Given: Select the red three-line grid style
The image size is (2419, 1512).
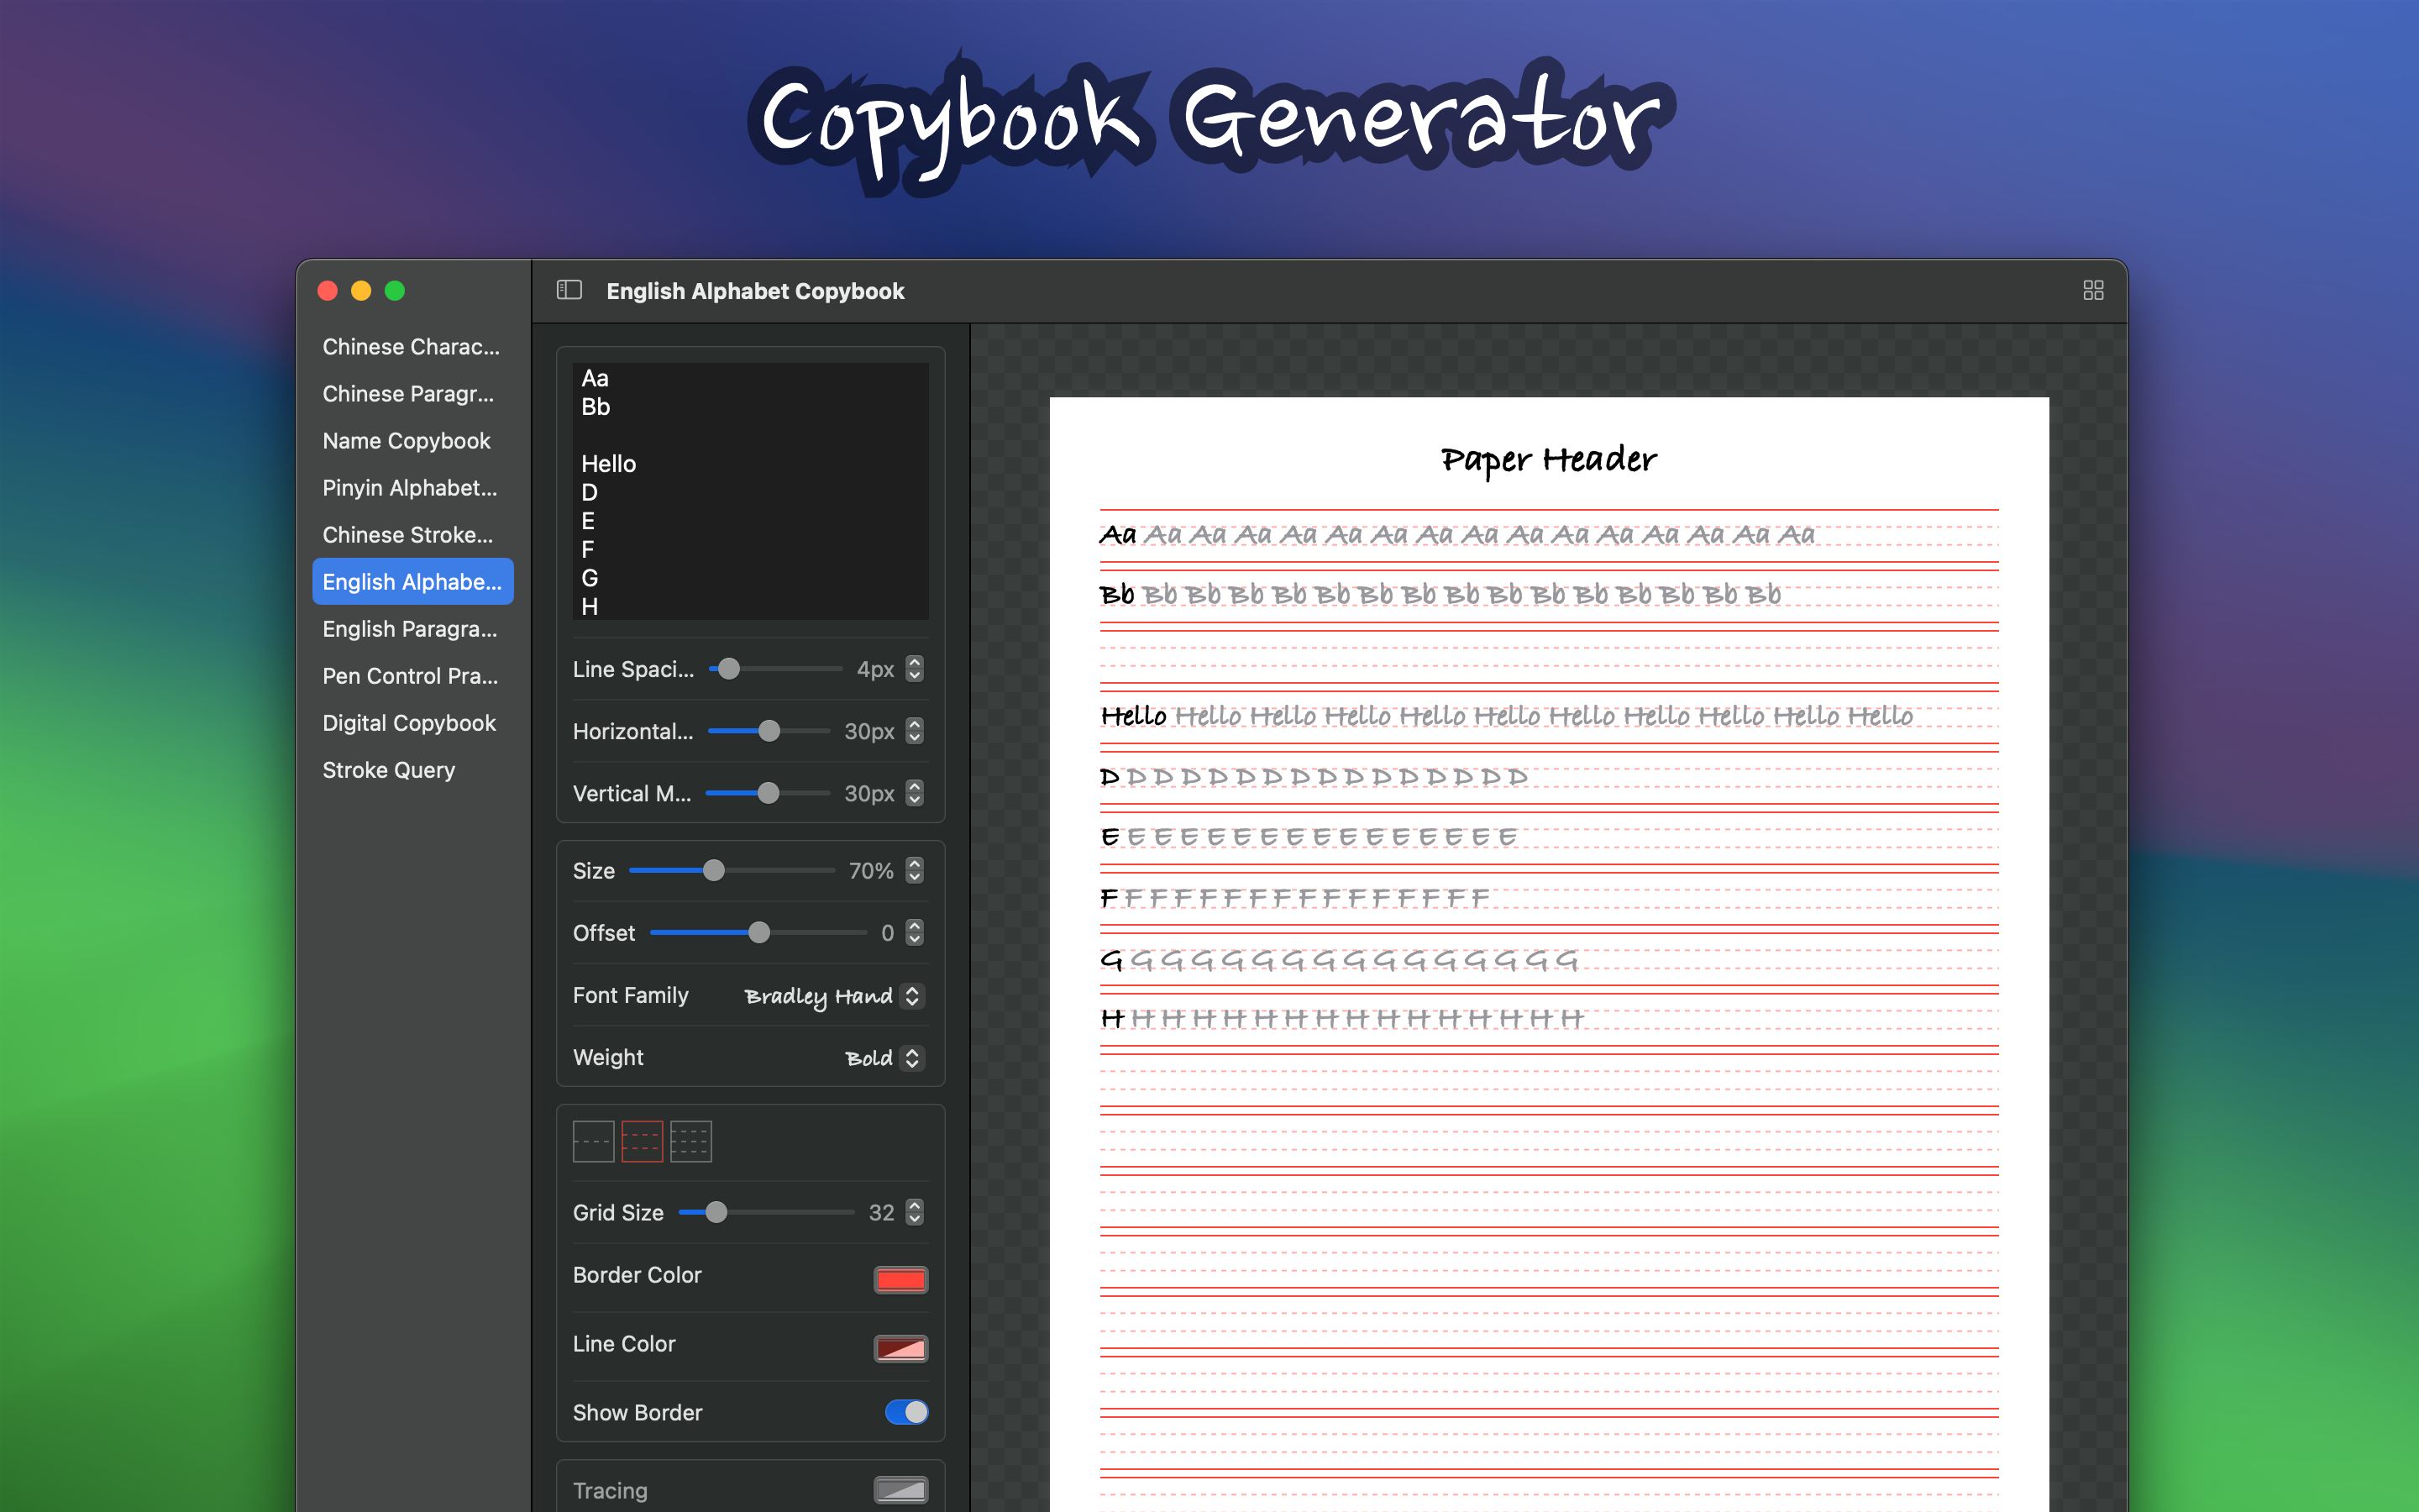Looking at the screenshot, I should [x=642, y=1141].
